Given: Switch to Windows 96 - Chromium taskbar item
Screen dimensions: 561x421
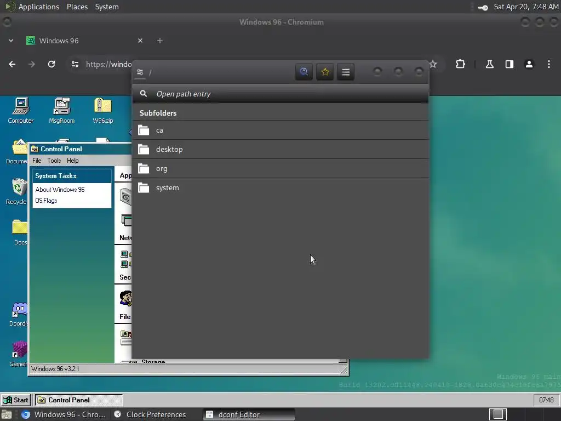Looking at the screenshot, I should coord(64,414).
